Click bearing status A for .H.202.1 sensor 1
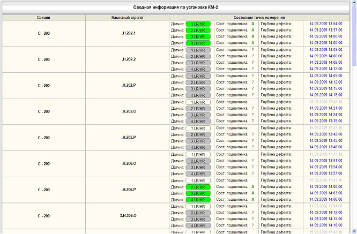 252,24
